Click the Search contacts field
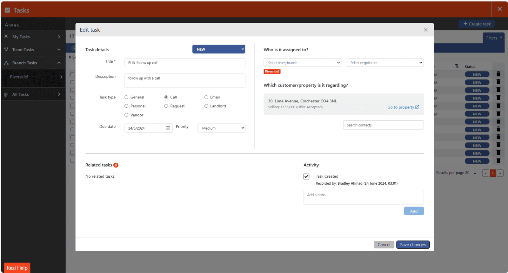The image size is (508, 273). tap(383, 125)
